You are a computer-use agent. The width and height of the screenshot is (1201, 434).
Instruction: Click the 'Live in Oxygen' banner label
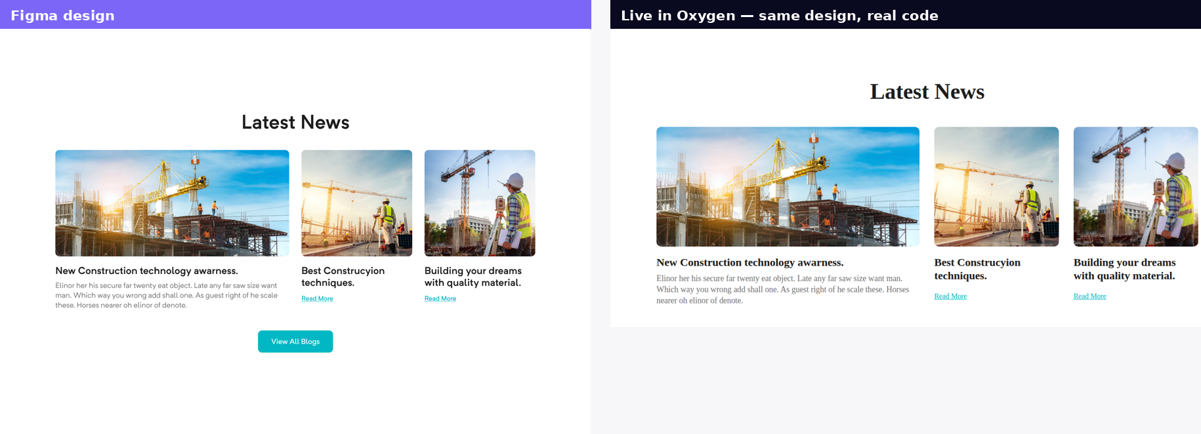[x=780, y=16]
